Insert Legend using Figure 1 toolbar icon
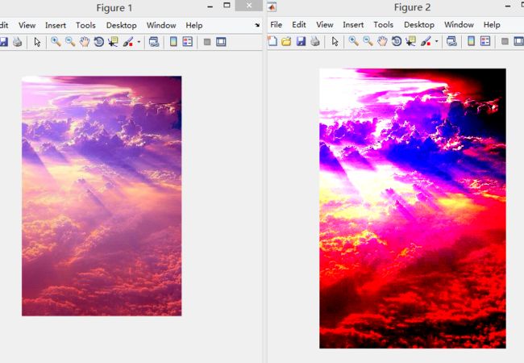Screen dimensions: 524x363 coord(188,42)
